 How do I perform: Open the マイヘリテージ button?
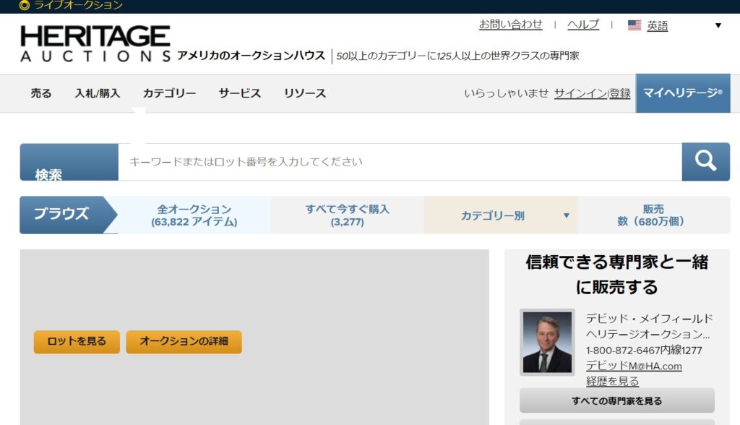coord(683,93)
